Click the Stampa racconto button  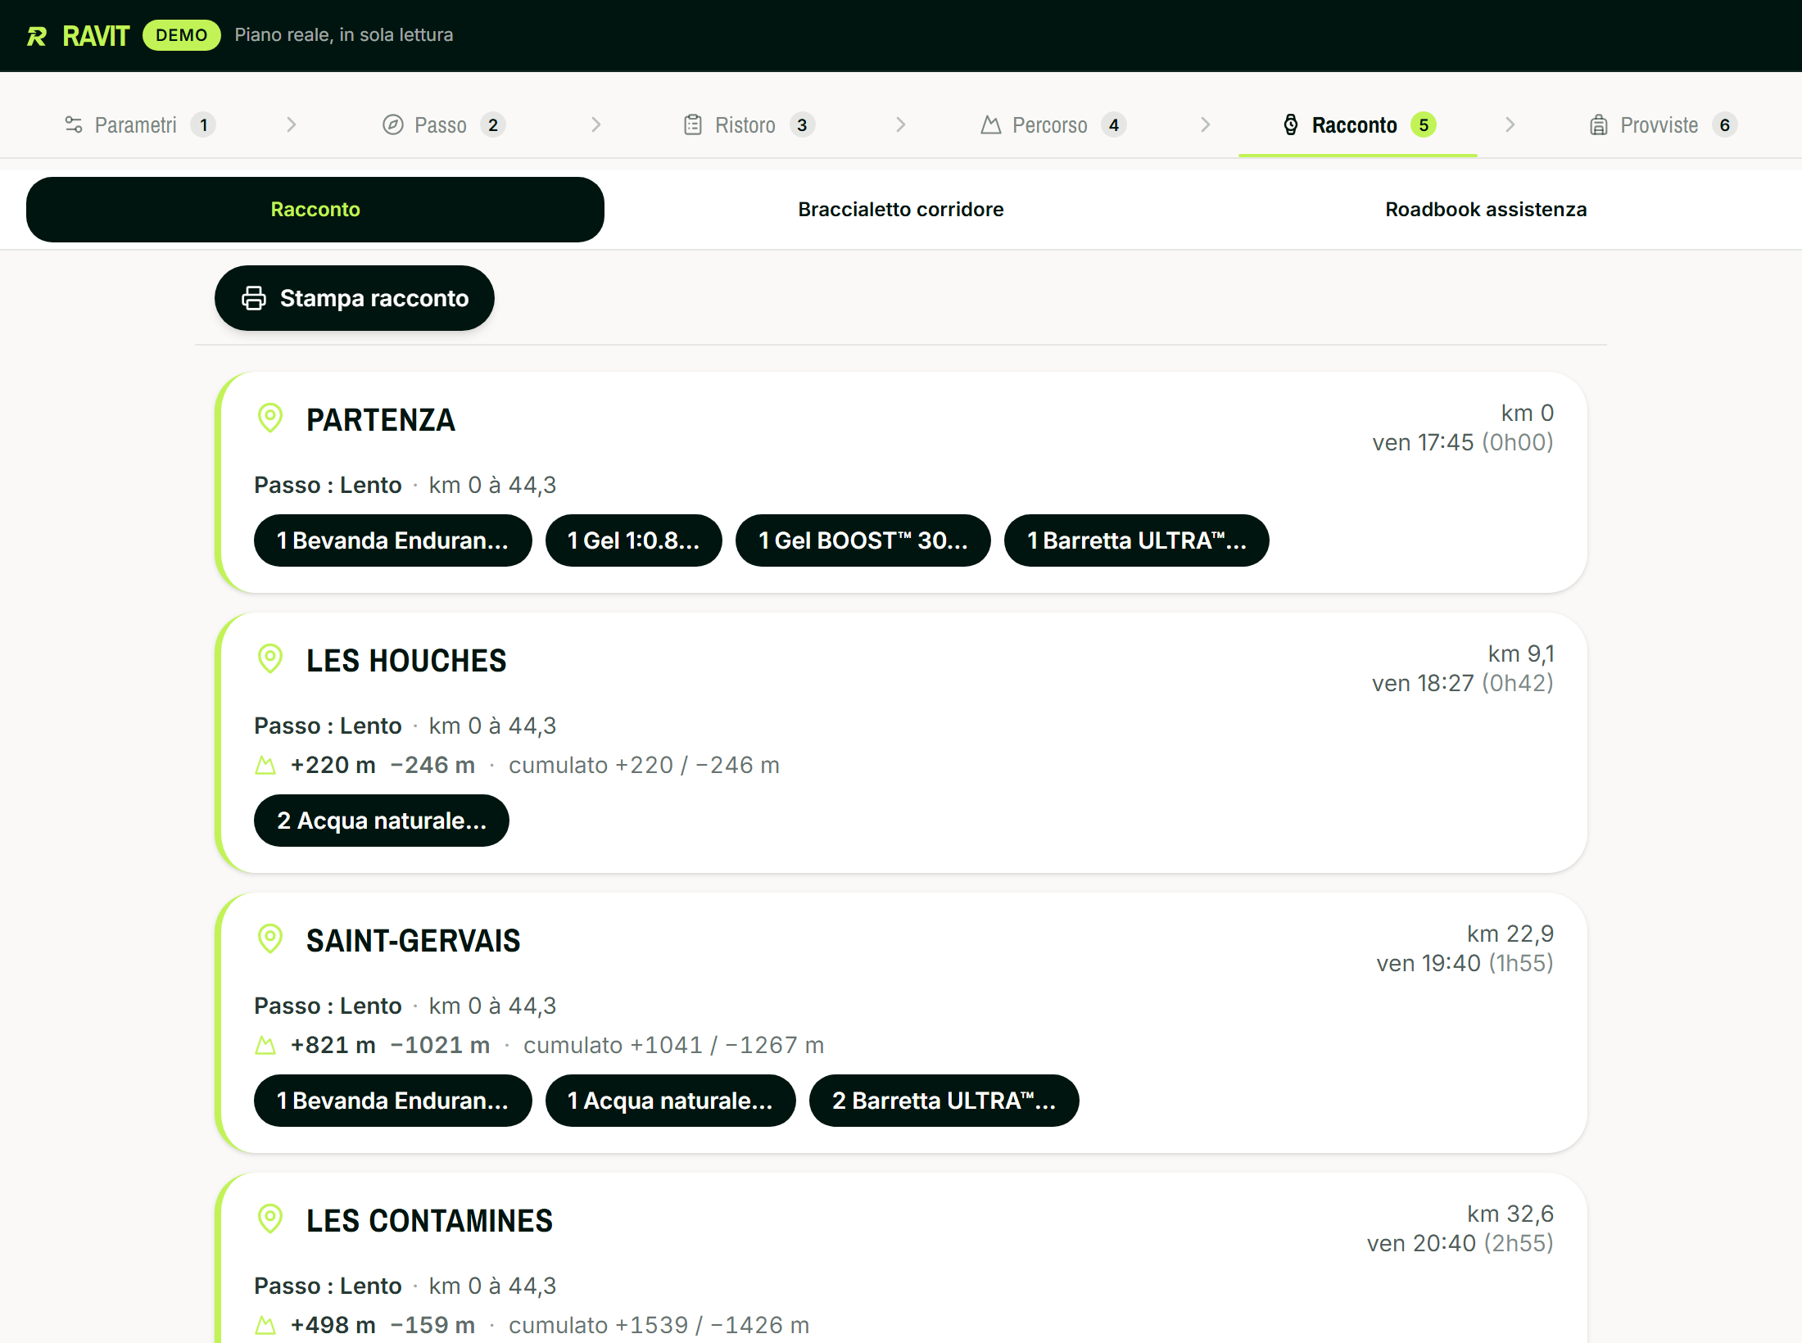point(355,298)
